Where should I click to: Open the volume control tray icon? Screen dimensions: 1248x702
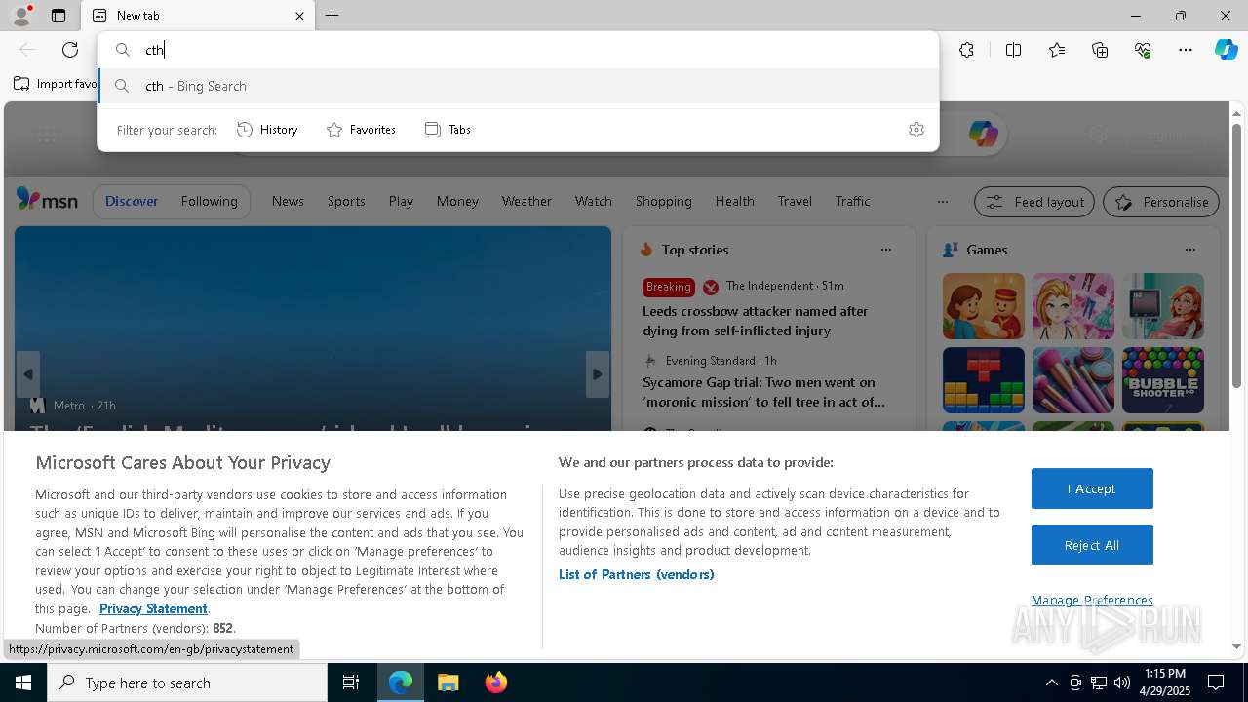[1121, 682]
